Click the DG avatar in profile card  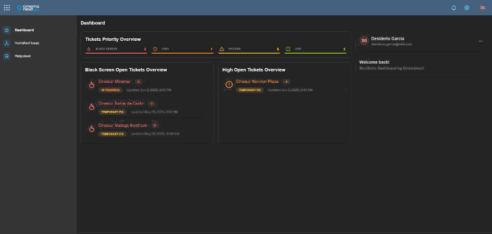[364, 40]
